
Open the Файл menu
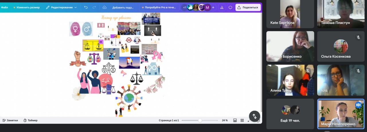point(4,7)
